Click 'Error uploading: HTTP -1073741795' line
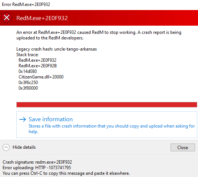 37,168
